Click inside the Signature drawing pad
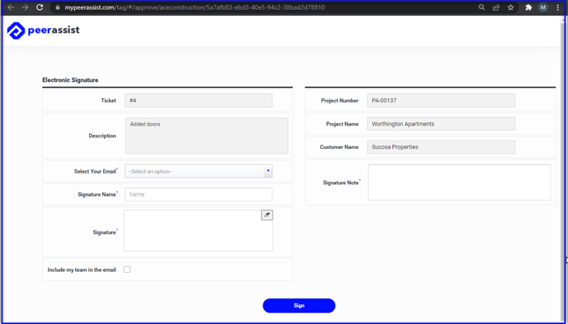Image resolution: width=568 pixels, height=324 pixels. tap(198, 231)
